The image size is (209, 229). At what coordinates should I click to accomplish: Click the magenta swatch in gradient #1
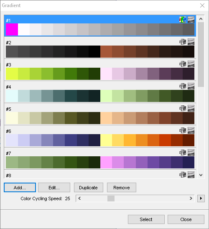point(12,30)
